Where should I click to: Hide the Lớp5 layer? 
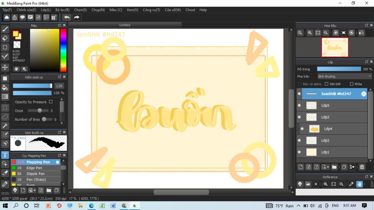point(299,105)
